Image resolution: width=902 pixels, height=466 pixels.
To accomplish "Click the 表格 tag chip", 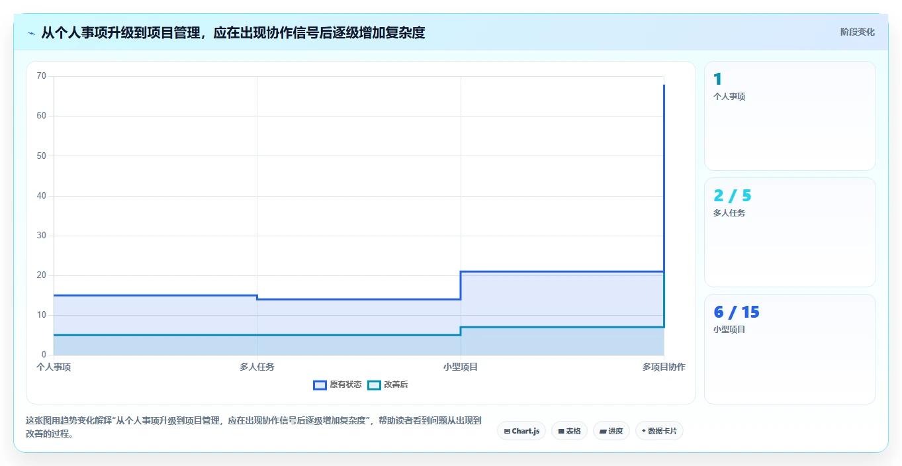I will [569, 431].
